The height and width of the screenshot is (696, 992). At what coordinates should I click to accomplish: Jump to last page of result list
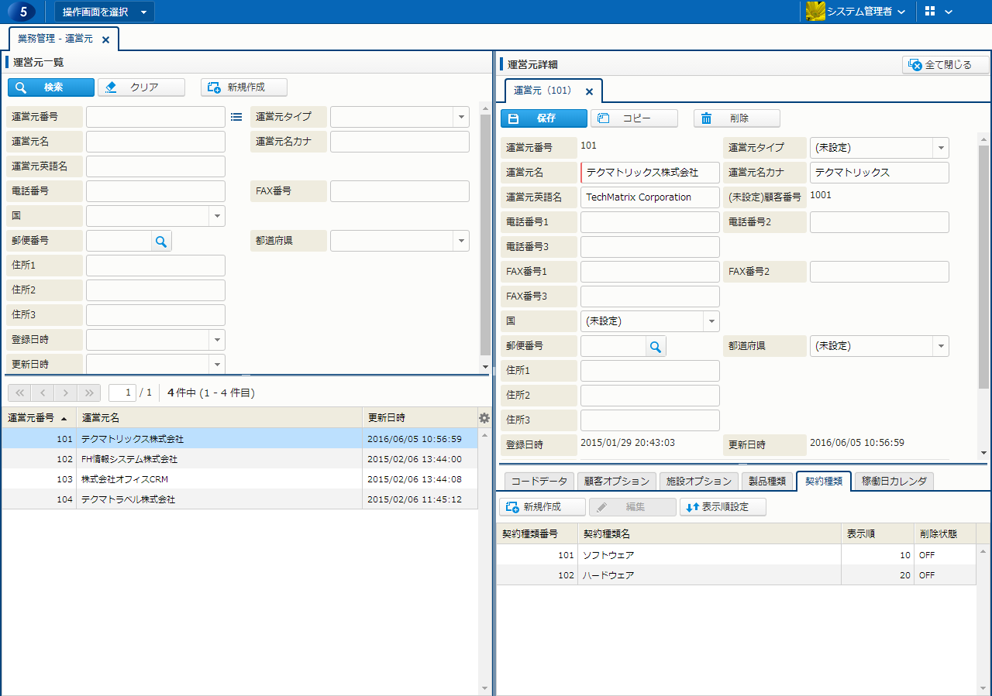[89, 393]
